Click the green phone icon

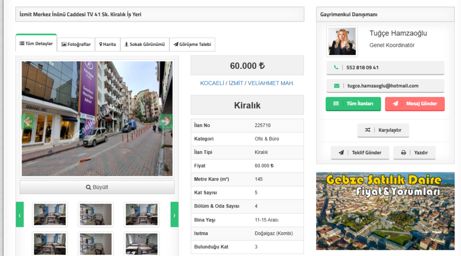336,67
